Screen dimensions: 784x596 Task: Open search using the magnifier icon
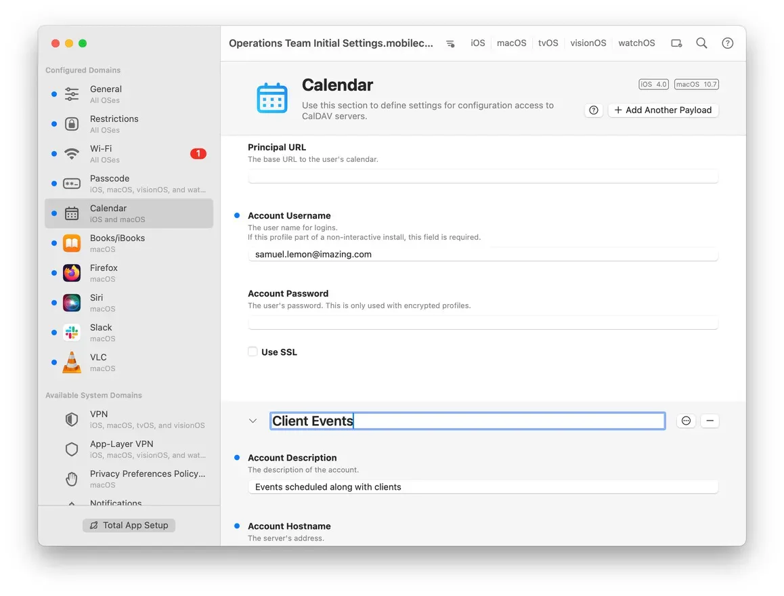pos(701,43)
